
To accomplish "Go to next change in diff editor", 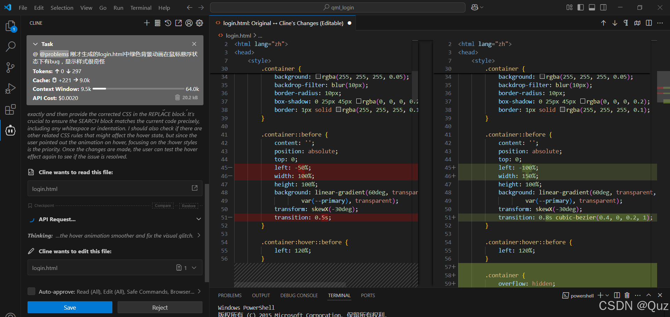I will point(615,23).
